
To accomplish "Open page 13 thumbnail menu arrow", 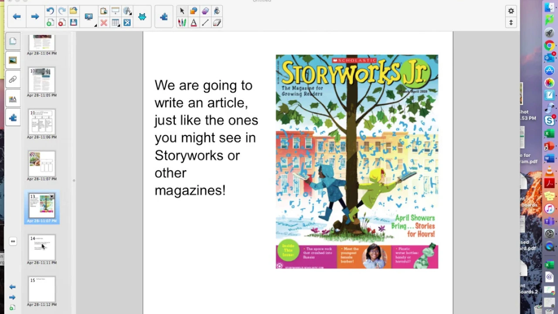I will [51, 197].
